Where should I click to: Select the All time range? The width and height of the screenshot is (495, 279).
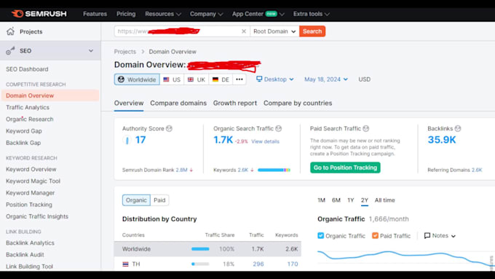click(385, 200)
